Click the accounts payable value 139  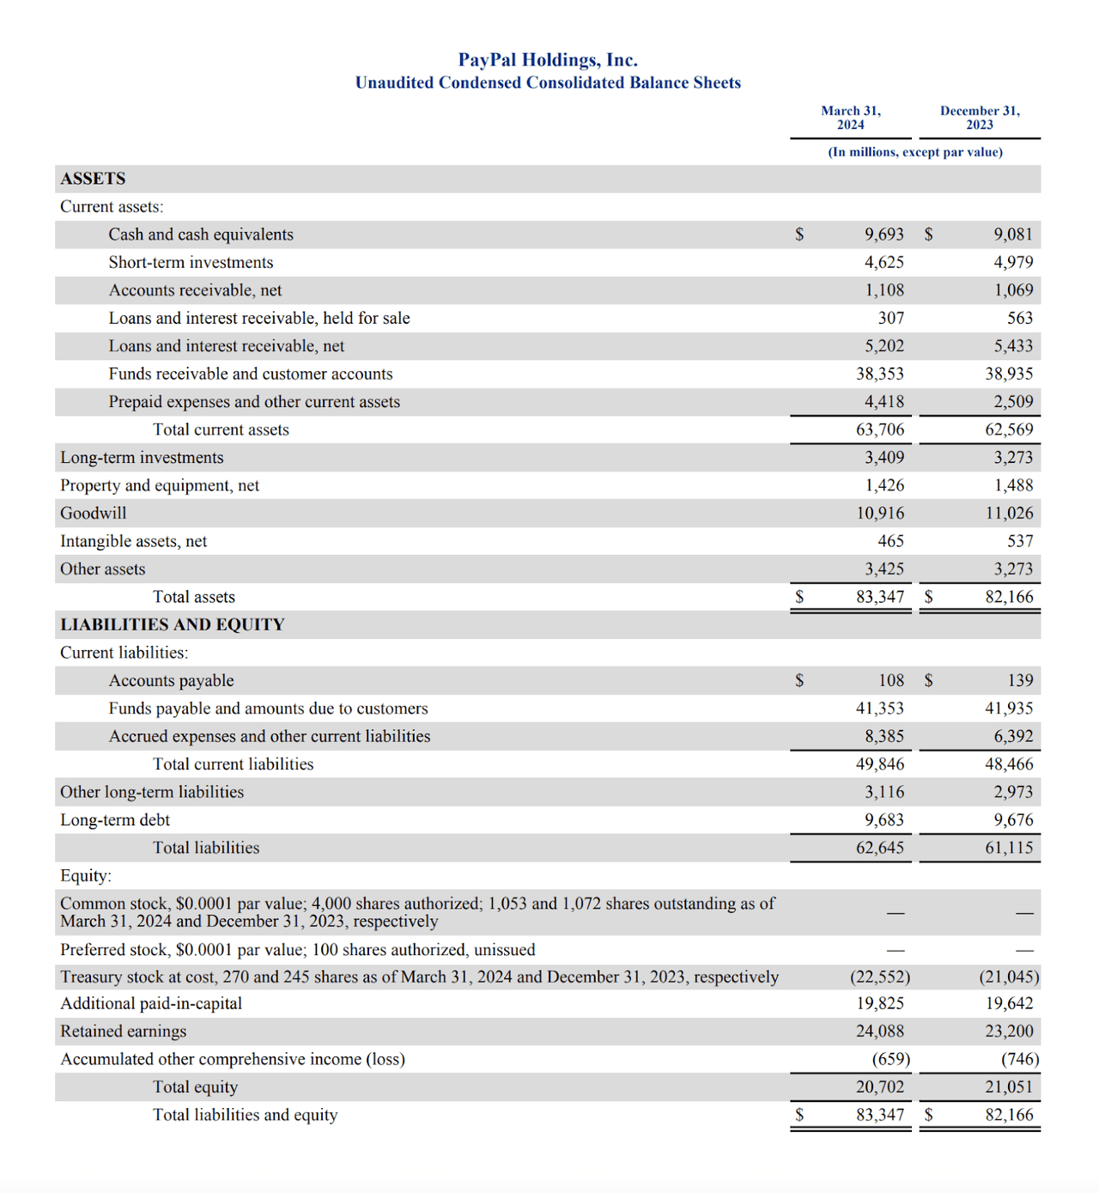1020,681
